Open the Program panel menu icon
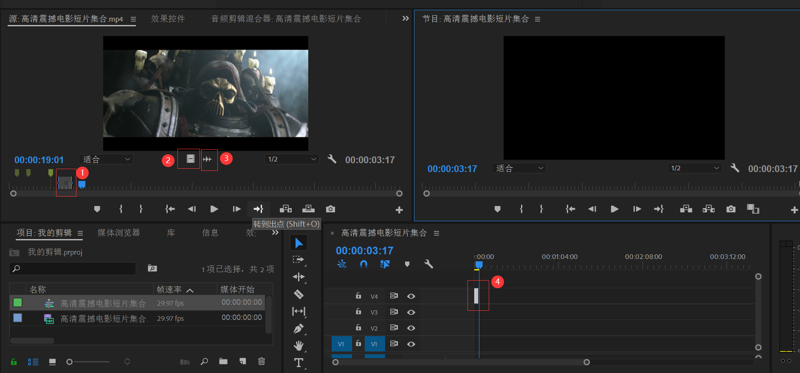 pos(538,20)
